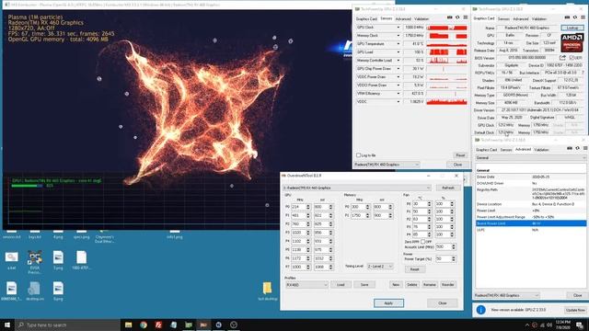Open the Profiles dropdown showing RX460
The height and width of the screenshot is (331, 589).
click(306, 285)
